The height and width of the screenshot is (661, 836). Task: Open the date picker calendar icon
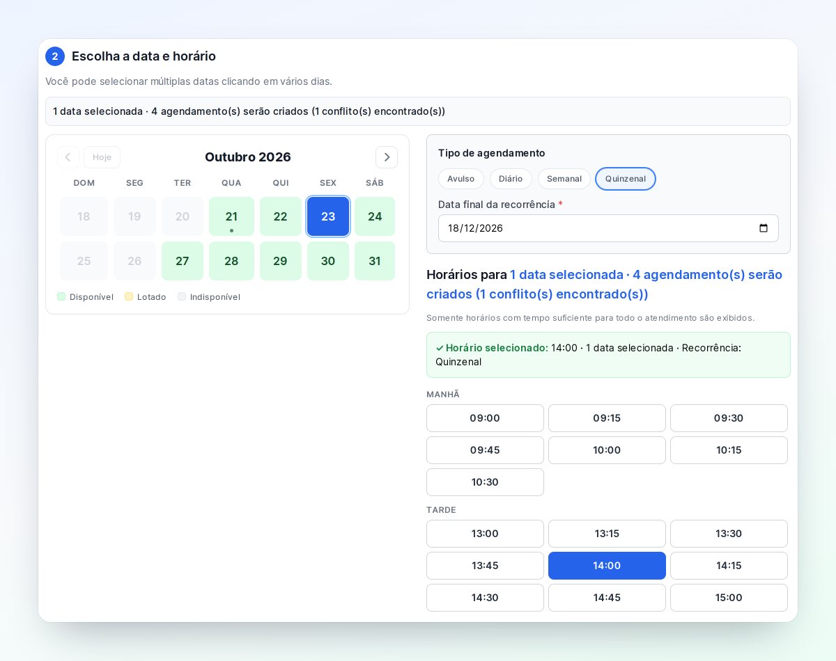coord(764,228)
